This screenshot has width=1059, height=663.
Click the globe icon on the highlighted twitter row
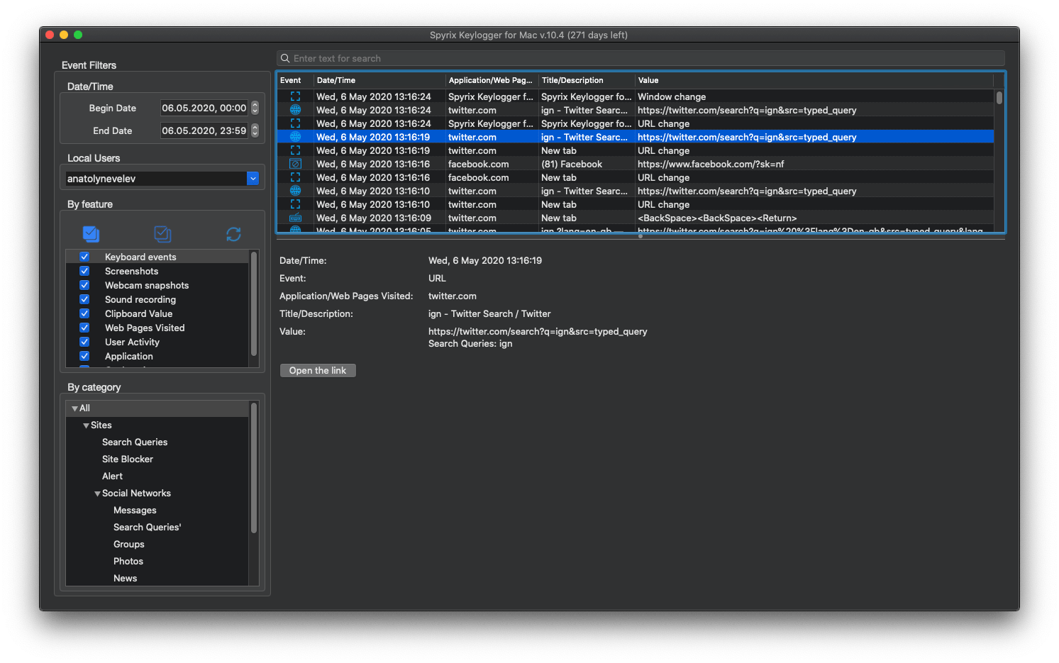(x=295, y=137)
